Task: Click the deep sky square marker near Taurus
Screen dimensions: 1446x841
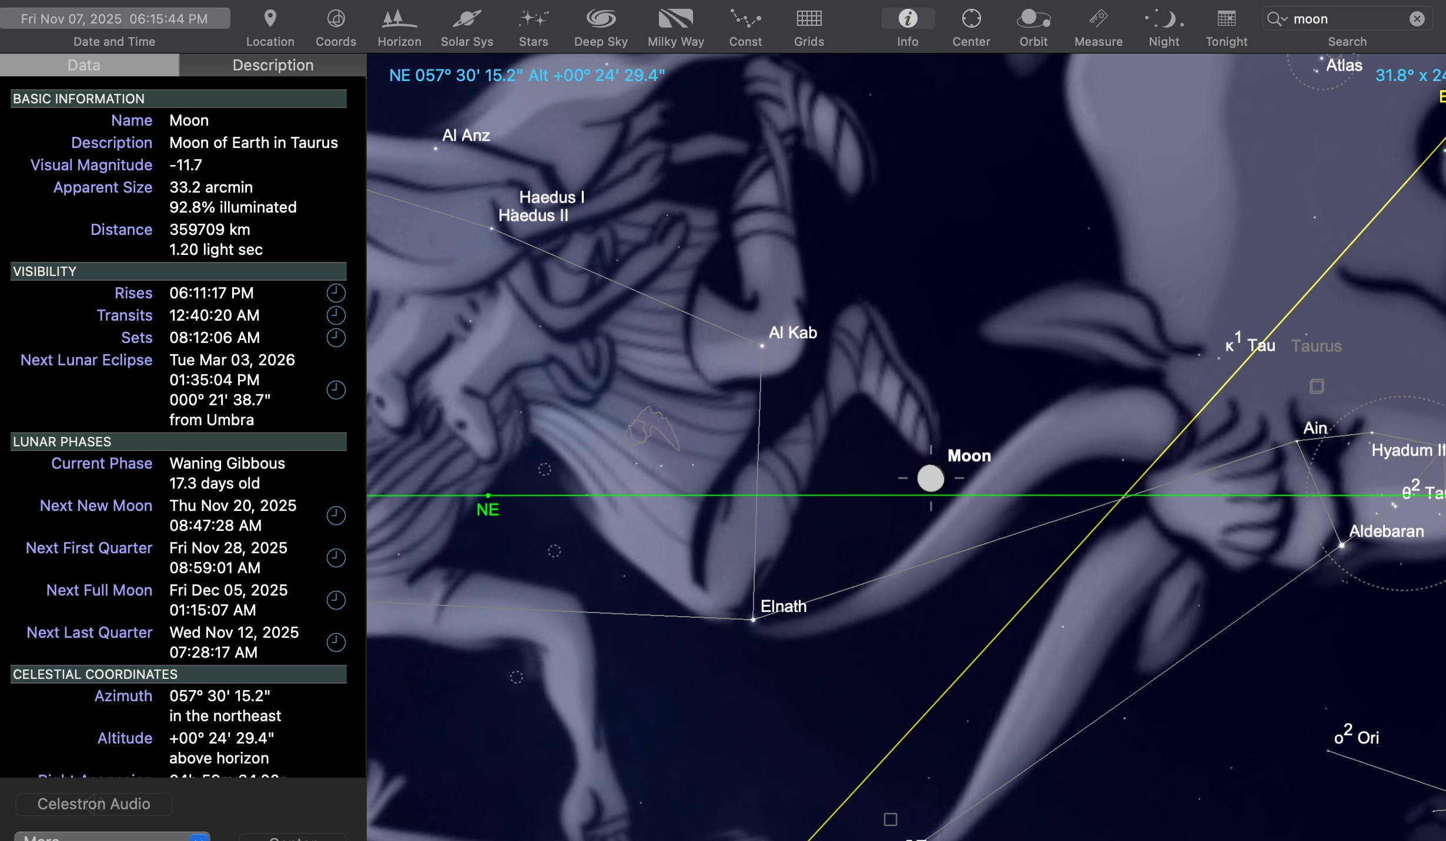Action: [x=1317, y=386]
